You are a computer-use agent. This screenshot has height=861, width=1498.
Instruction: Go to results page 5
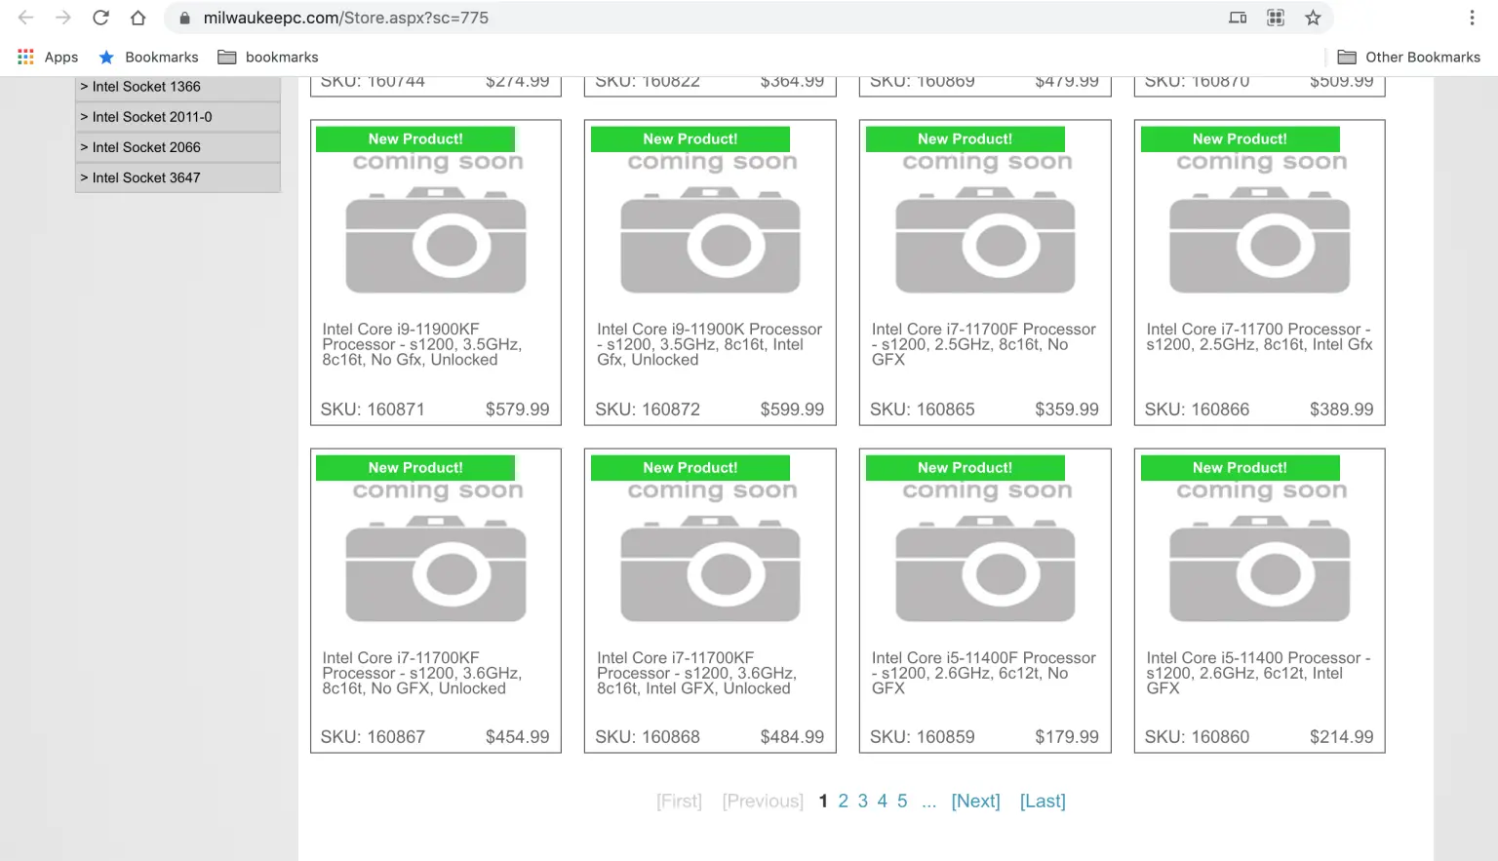tap(902, 801)
